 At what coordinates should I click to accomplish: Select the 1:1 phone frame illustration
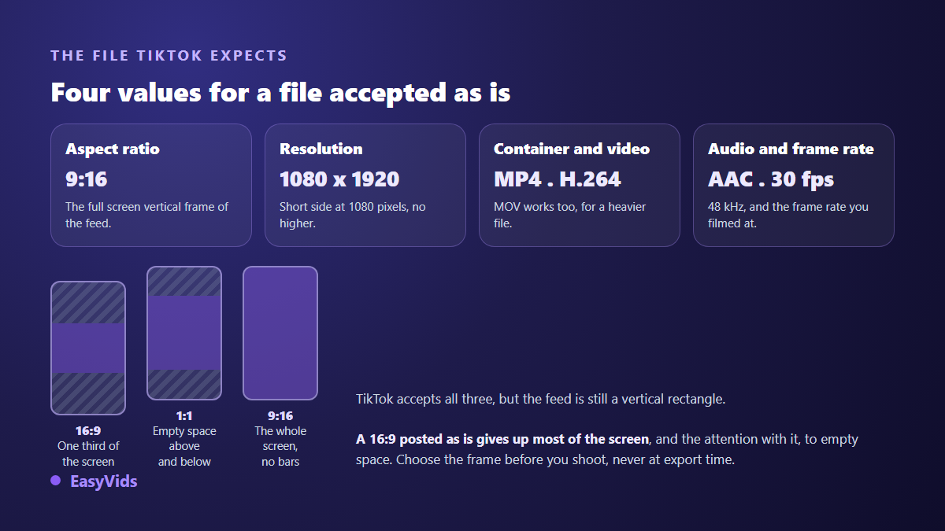coord(184,333)
